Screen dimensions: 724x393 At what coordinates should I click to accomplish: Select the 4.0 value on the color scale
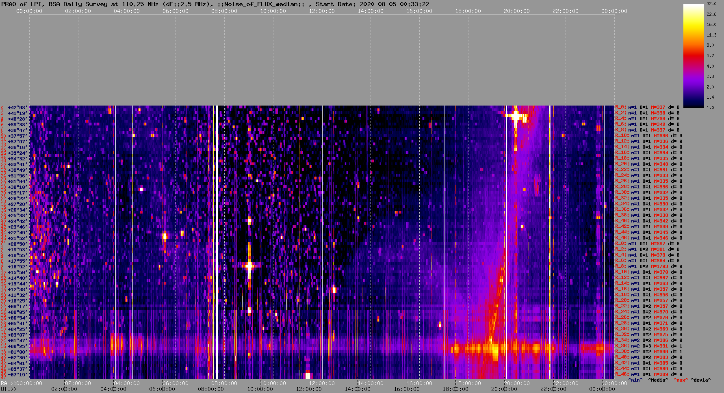710,66
